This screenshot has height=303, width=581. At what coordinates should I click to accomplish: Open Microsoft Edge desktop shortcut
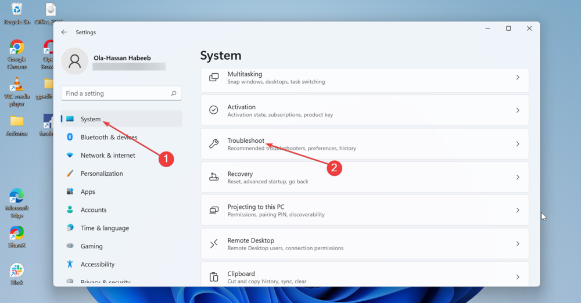coord(17,204)
